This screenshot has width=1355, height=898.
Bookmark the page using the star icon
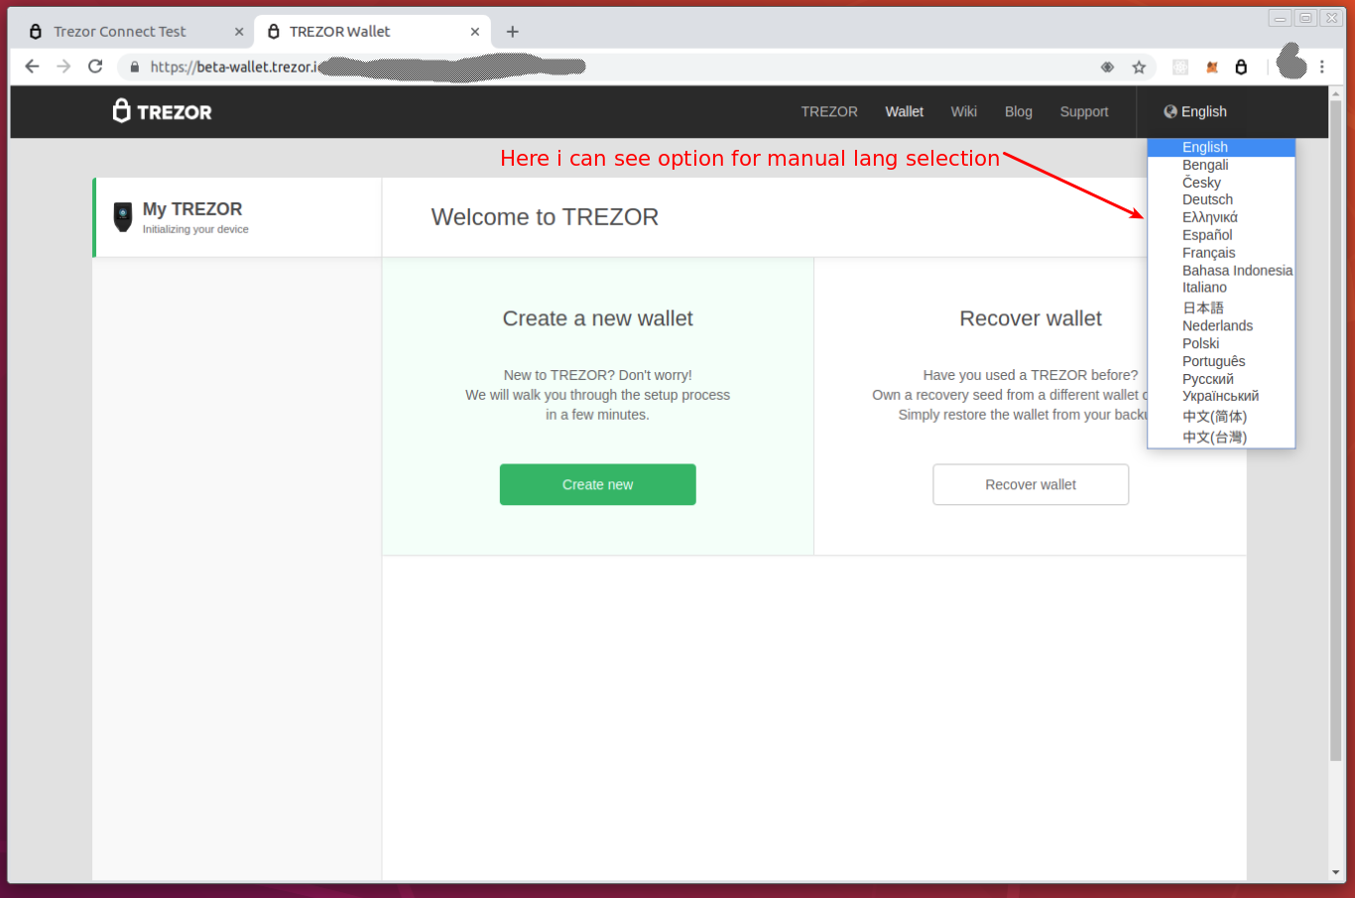[1139, 66]
